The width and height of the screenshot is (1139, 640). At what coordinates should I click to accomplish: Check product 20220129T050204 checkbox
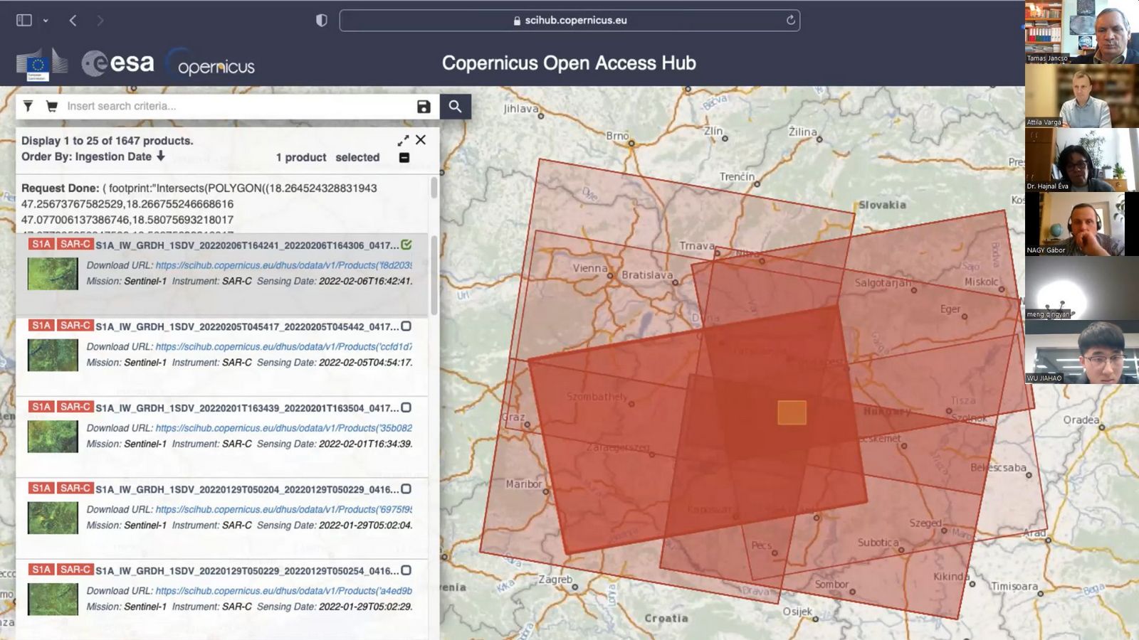tap(406, 489)
